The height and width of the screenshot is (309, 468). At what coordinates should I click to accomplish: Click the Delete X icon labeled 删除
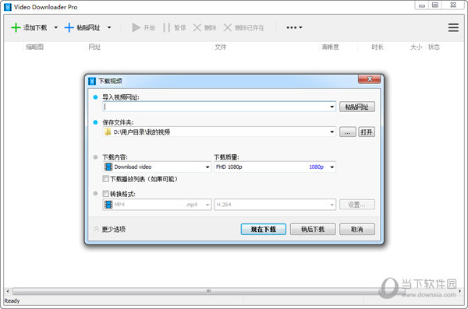pyautogui.click(x=197, y=27)
